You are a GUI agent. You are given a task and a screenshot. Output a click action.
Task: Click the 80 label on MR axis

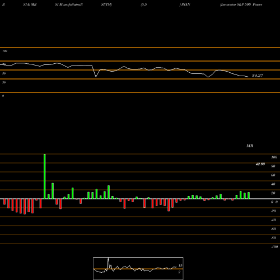tap(273, 166)
